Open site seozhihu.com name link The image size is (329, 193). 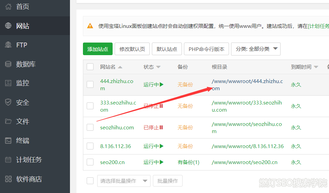click(x=117, y=128)
